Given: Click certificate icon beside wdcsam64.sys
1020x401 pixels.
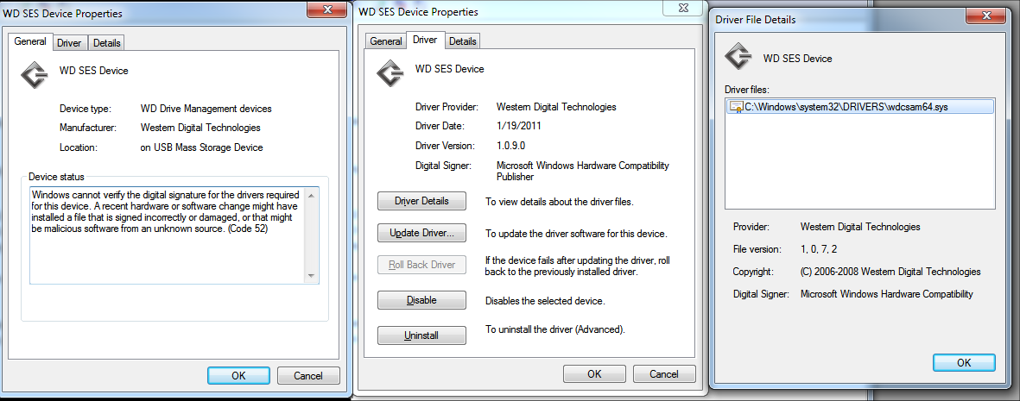Looking at the screenshot, I should point(737,107).
